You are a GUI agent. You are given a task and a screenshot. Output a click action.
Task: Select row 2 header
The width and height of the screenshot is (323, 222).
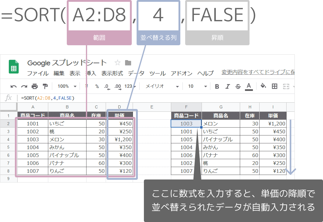tap(8, 124)
